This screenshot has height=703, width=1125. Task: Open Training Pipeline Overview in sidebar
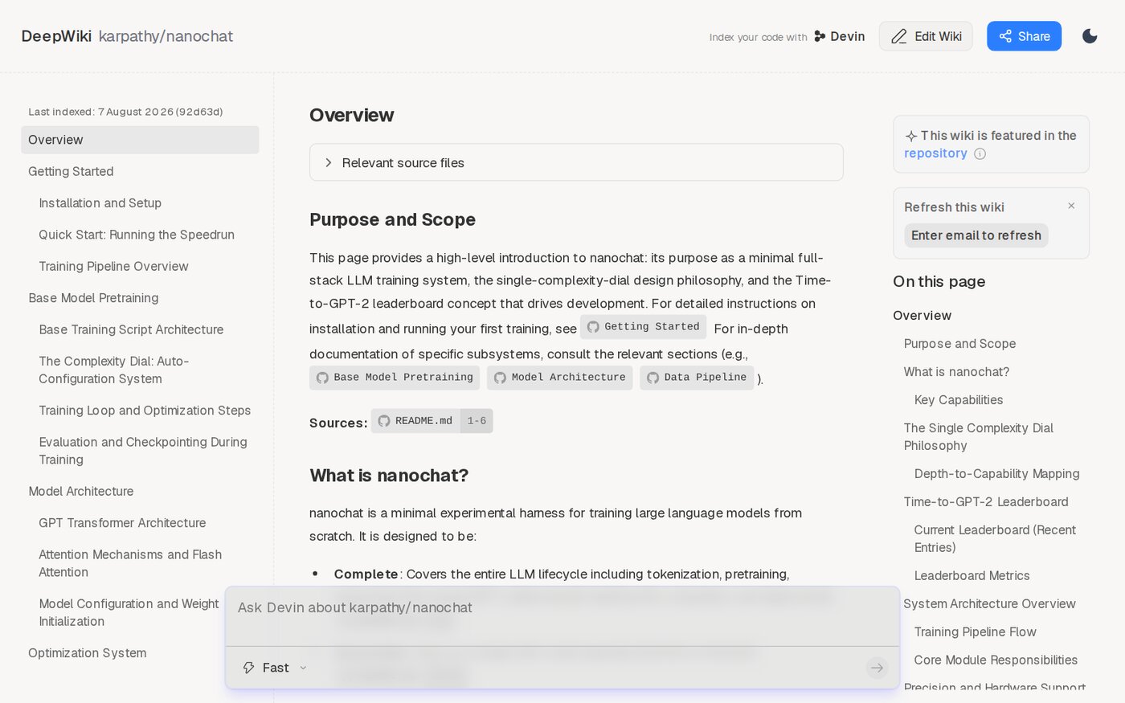pyautogui.click(x=113, y=267)
